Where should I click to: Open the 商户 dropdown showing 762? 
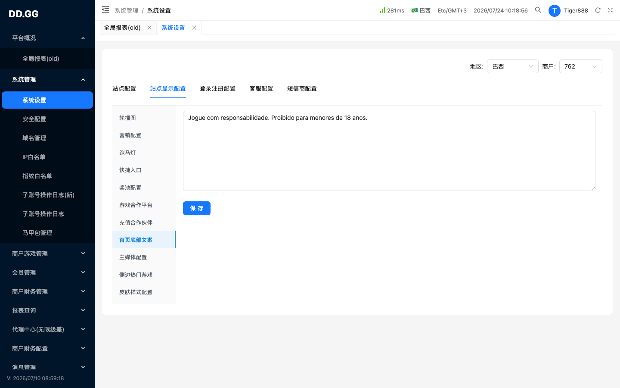pos(580,66)
